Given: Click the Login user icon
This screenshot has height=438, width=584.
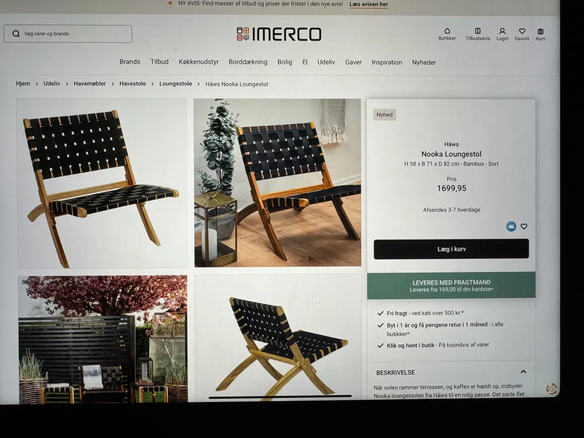Looking at the screenshot, I should tap(502, 31).
